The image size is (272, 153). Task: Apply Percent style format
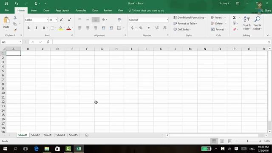tap(141, 28)
